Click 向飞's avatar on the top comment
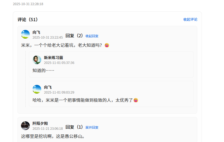The width and height of the screenshot is (224, 142). click(25, 34)
